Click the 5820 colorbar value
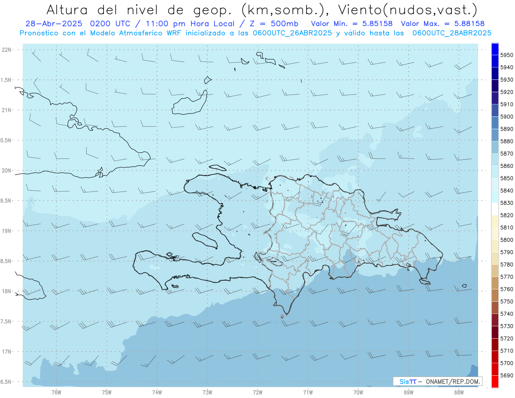The image size is (515, 398). pos(507,215)
